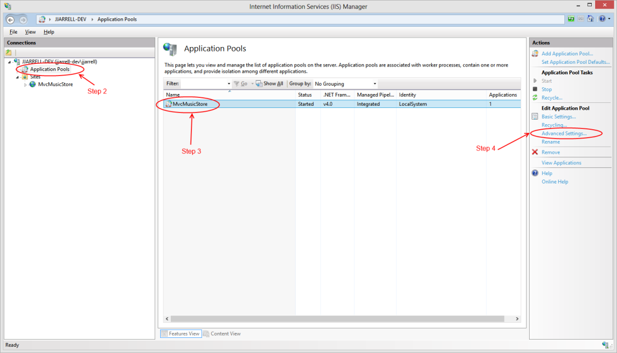Select Application Pools in Connections tree
This screenshot has height=353, width=617.
(x=50, y=69)
